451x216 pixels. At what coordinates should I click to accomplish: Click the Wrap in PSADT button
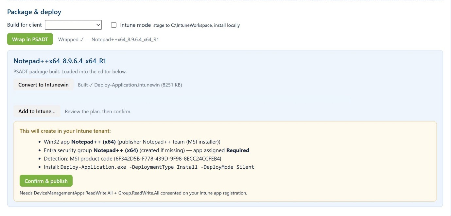point(30,39)
